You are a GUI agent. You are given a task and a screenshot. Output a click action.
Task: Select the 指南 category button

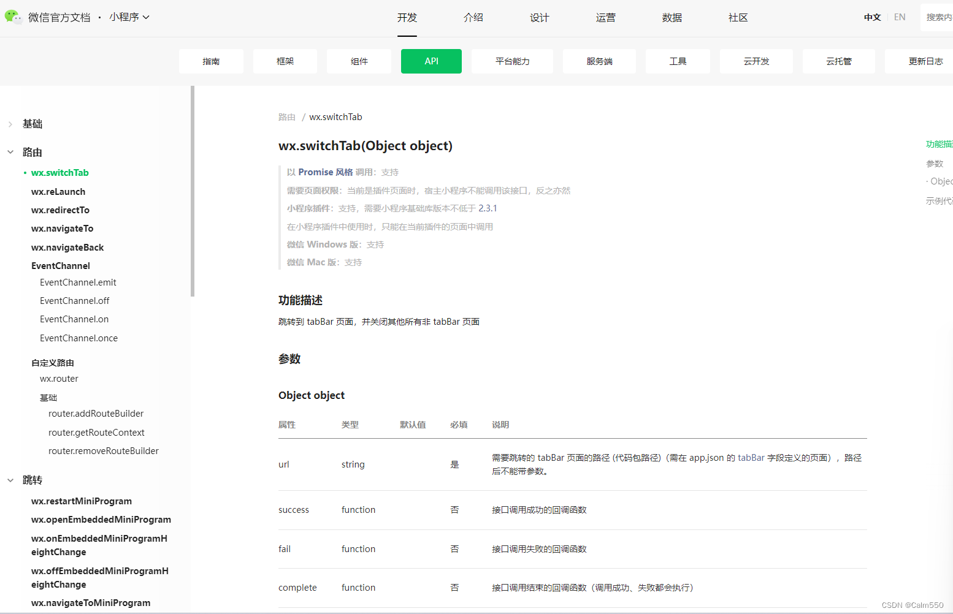211,61
